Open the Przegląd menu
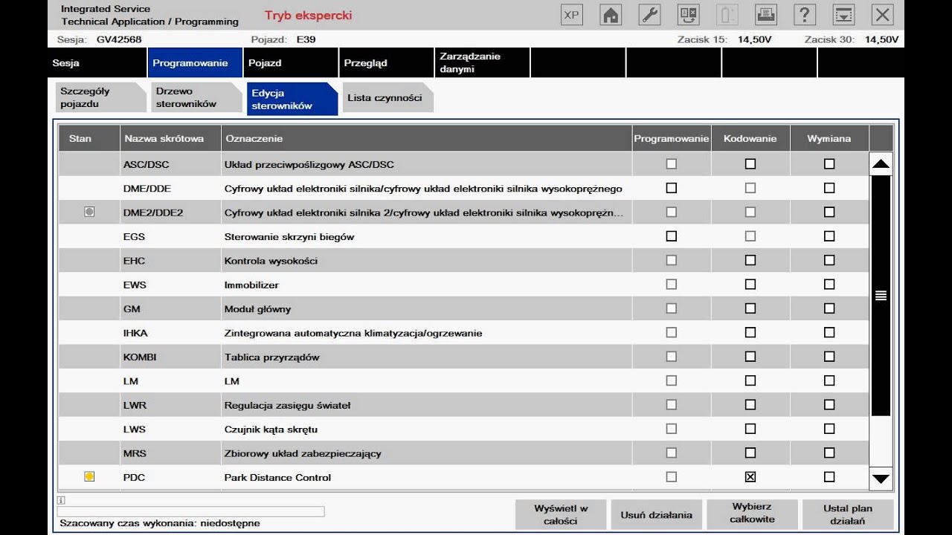 pyautogui.click(x=386, y=63)
